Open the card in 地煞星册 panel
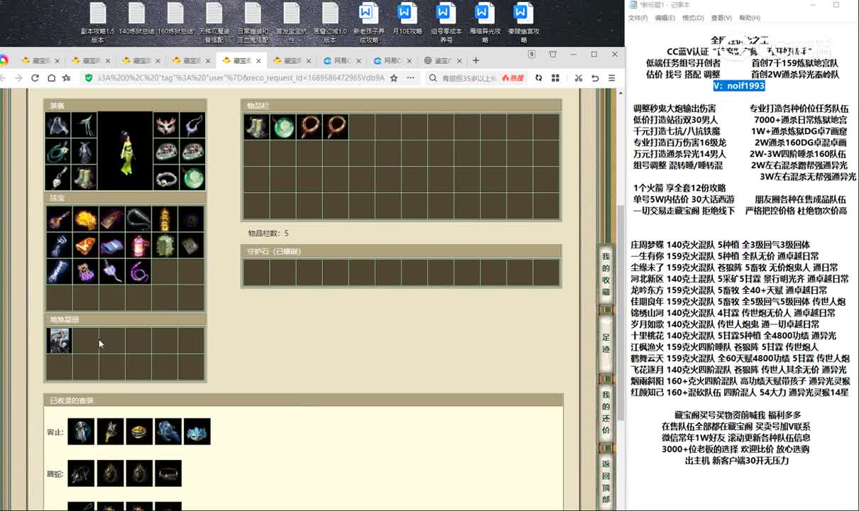The height and width of the screenshot is (511, 859). coord(59,341)
